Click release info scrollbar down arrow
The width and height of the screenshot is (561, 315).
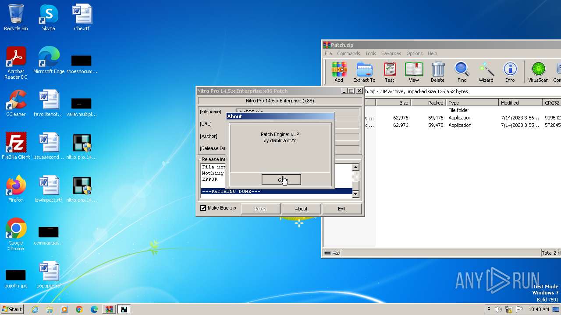(355, 194)
